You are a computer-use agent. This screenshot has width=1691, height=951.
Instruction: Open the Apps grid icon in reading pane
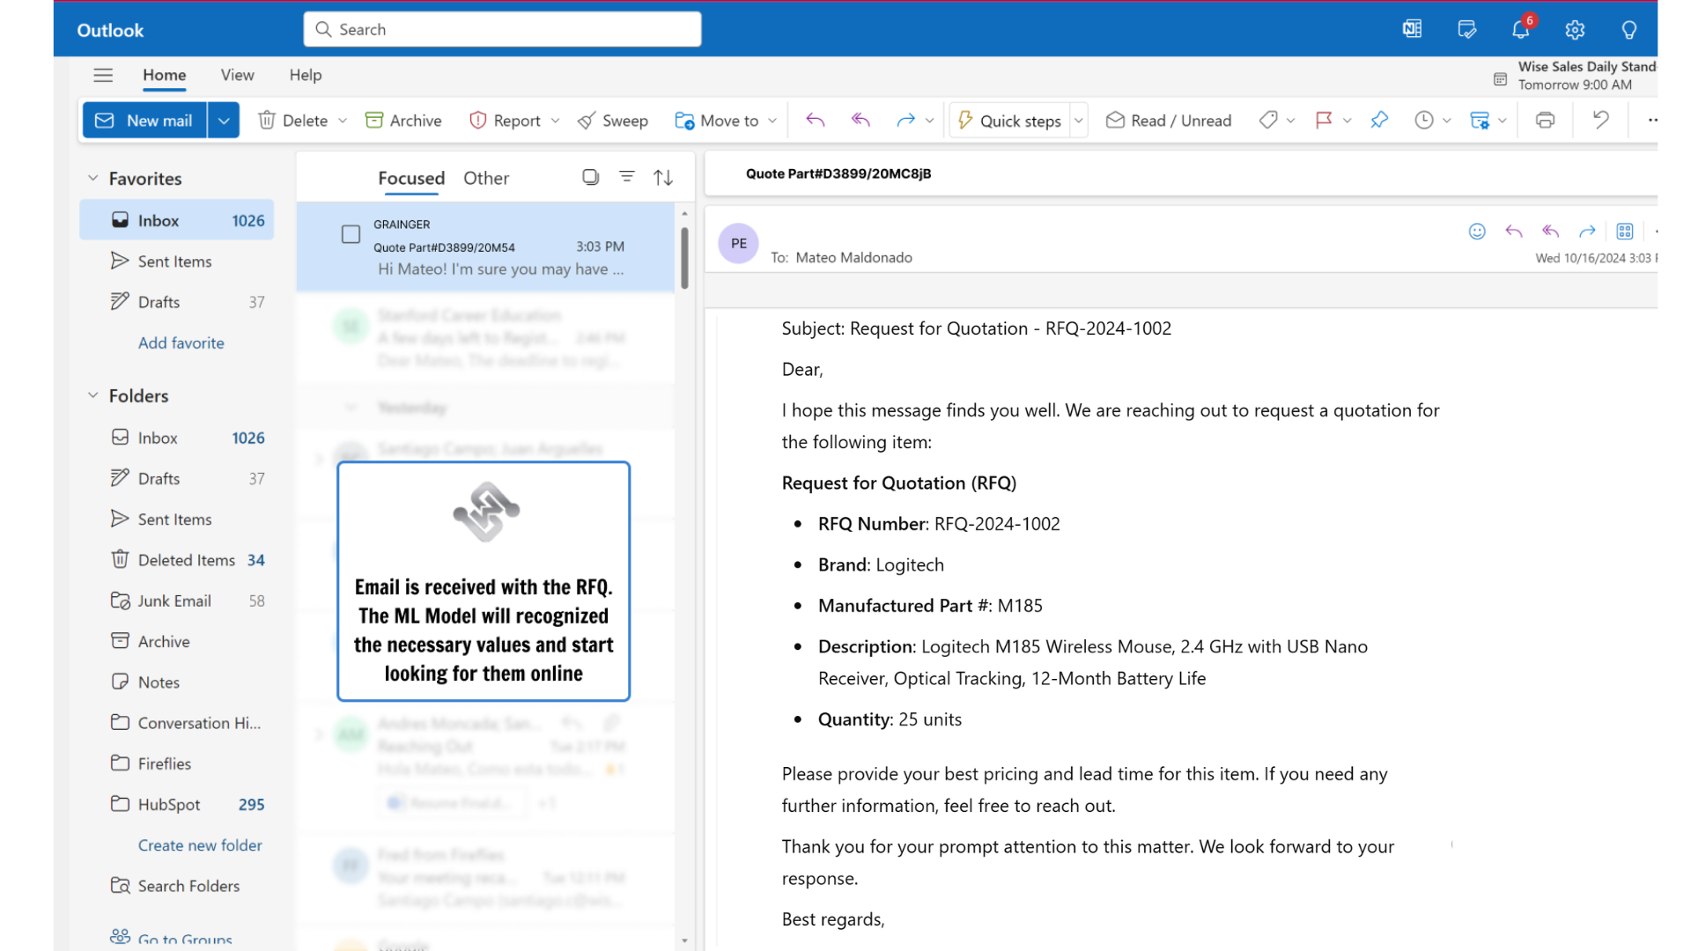tap(1625, 232)
